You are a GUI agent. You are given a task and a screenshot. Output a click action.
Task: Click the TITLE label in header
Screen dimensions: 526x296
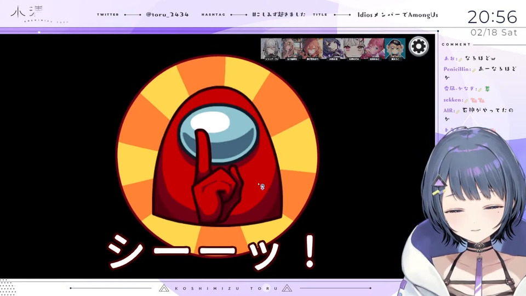320,14
